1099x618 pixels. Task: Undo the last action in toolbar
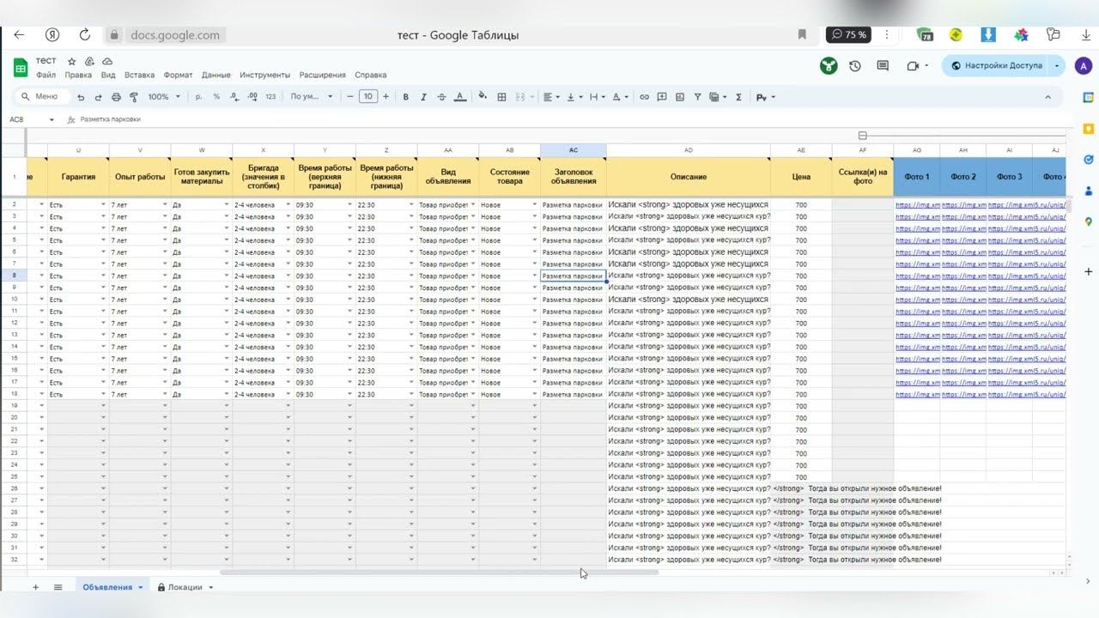(81, 97)
